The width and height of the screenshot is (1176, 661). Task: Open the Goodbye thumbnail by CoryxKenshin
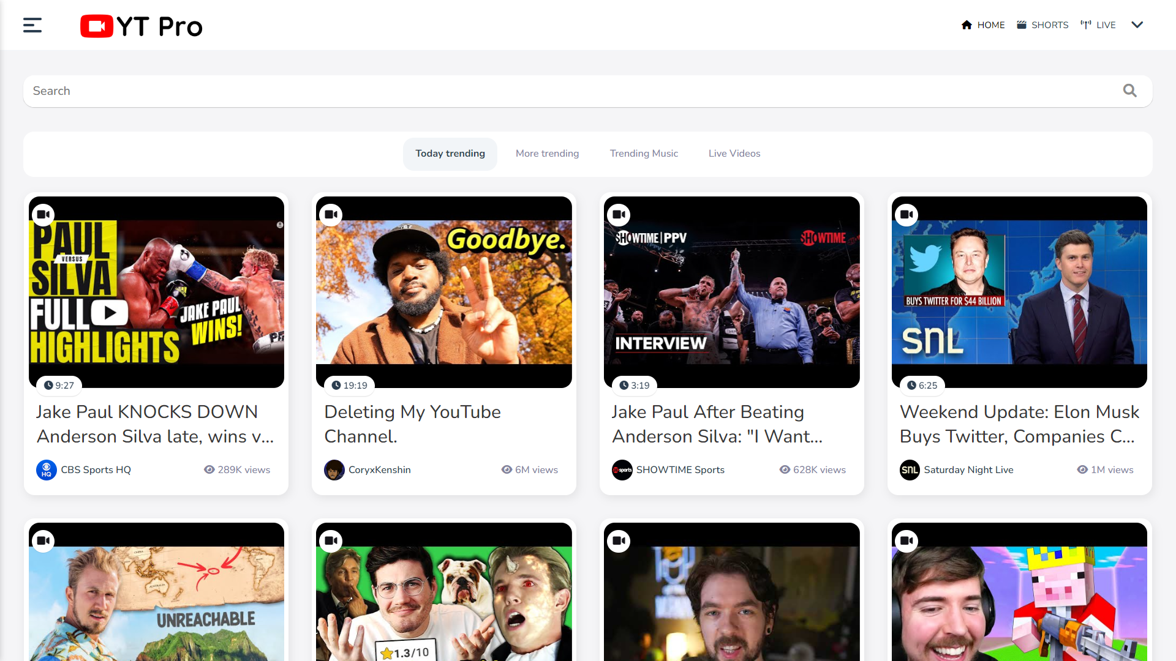coord(444,292)
